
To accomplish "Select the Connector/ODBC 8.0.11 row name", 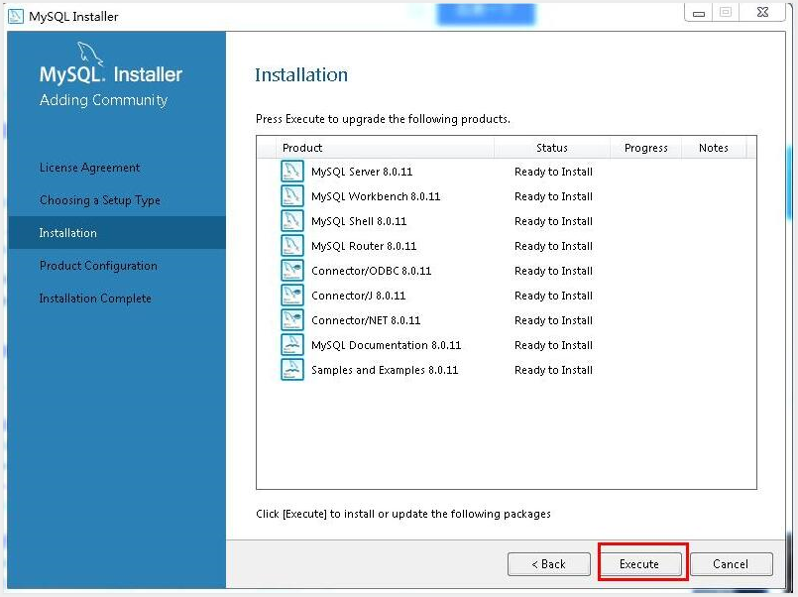I will (x=372, y=271).
